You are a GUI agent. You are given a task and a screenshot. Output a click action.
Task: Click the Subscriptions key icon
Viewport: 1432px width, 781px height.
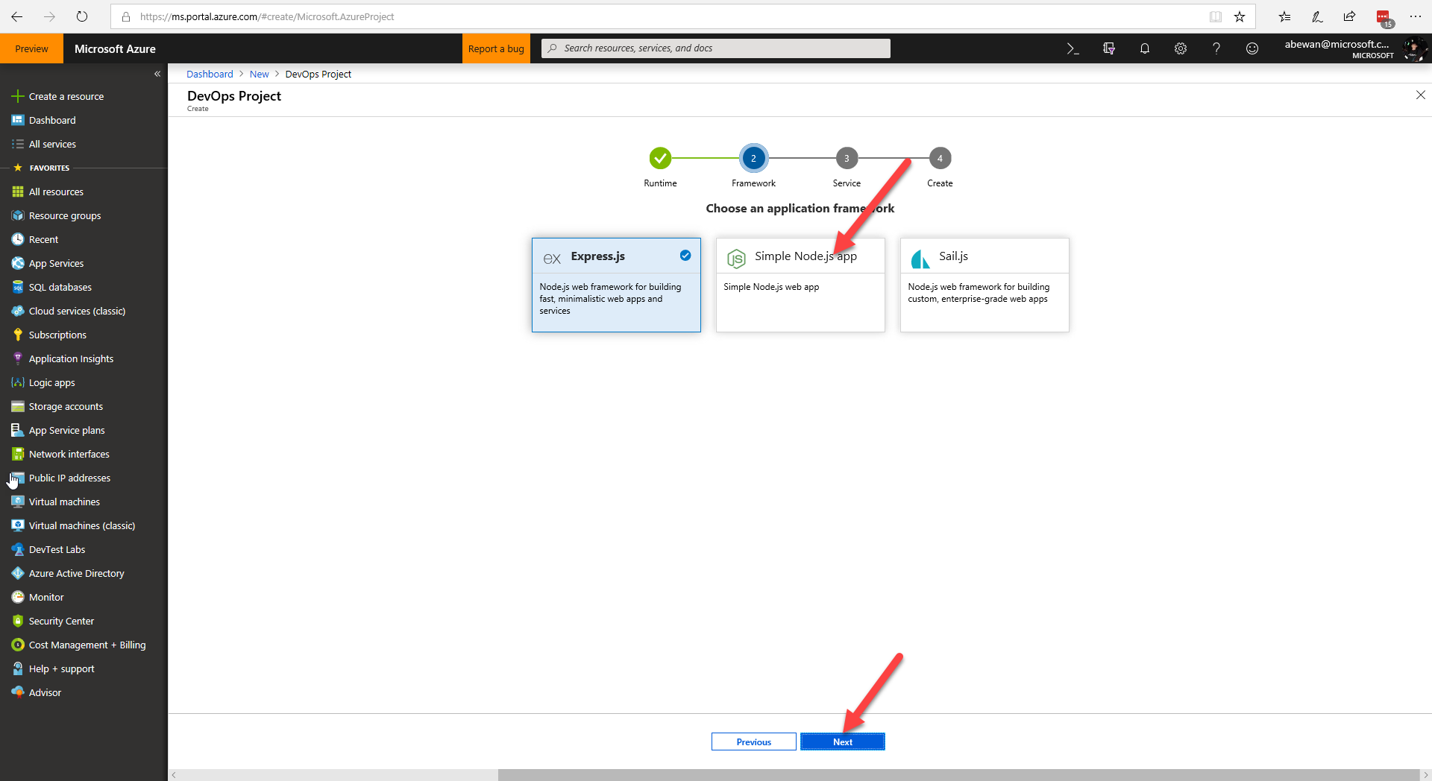[x=18, y=335]
